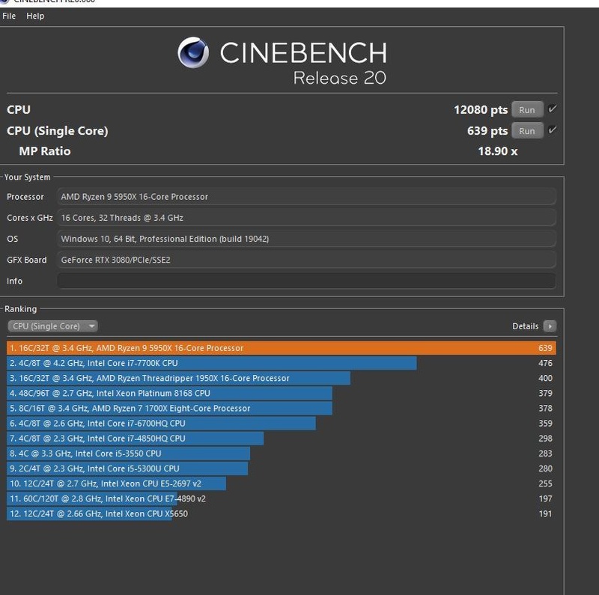Run the CPU multi-core benchmark
The image size is (599, 595).
[527, 110]
